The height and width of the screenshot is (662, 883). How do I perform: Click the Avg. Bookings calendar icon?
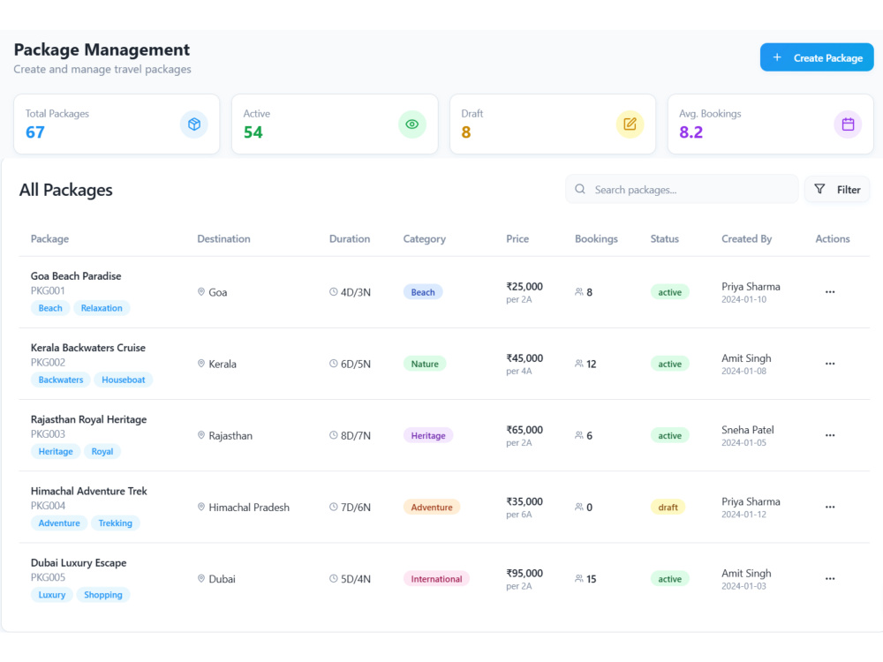[x=848, y=124]
